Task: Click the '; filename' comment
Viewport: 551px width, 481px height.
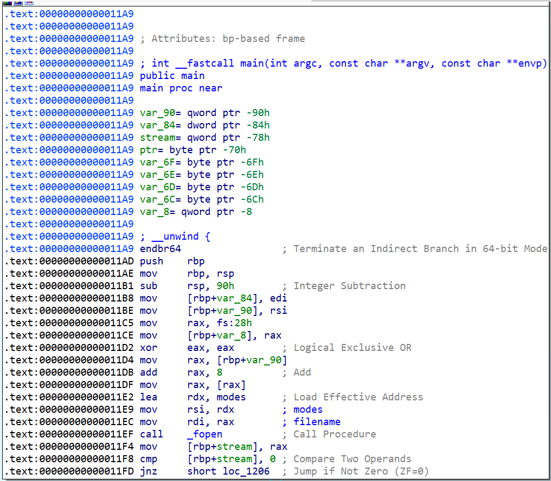Action: [x=311, y=422]
